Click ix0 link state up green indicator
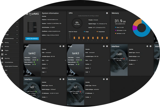Viewport: 160px width, 107px height. pos(36,92)
